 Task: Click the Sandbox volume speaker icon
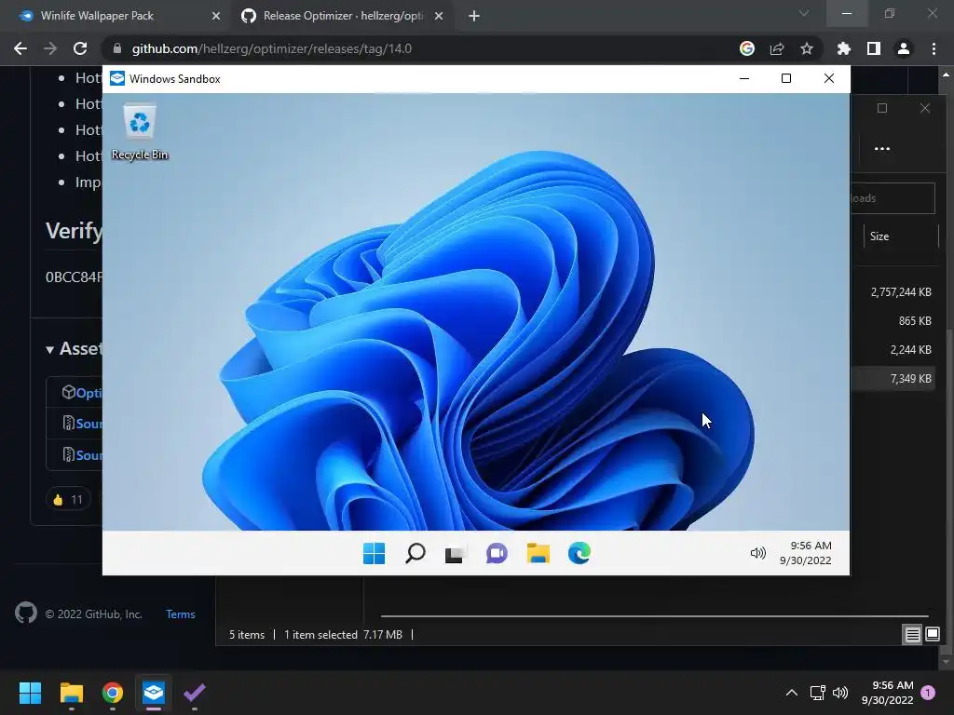tap(757, 553)
